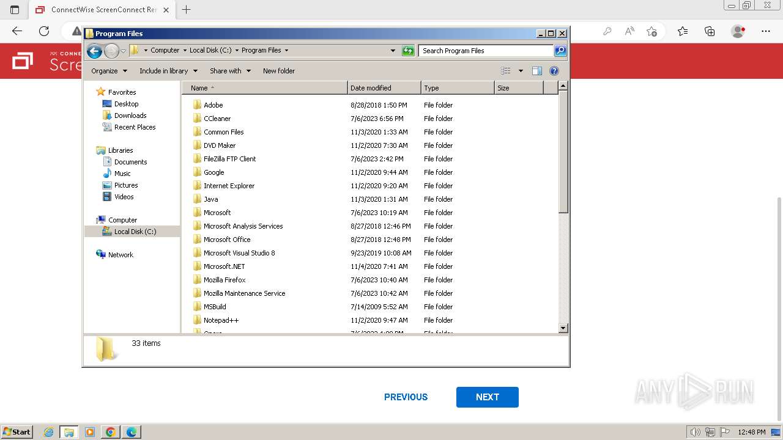Click the file list scroll down arrow
The image size is (783, 440).
click(x=563, y=328)
